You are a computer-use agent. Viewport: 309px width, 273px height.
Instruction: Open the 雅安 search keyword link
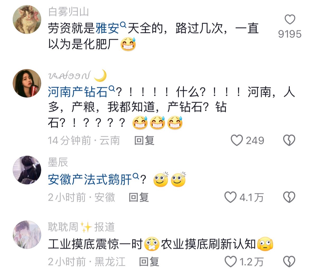[107, 28]
